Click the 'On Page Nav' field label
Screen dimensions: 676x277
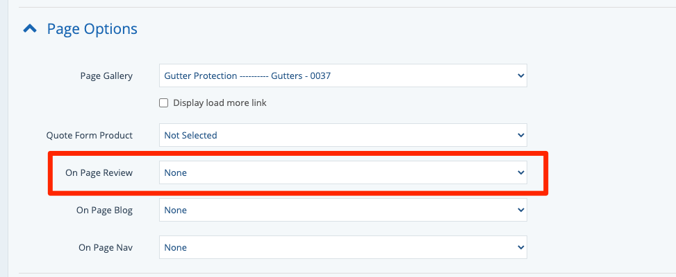[x=105, y=247]
